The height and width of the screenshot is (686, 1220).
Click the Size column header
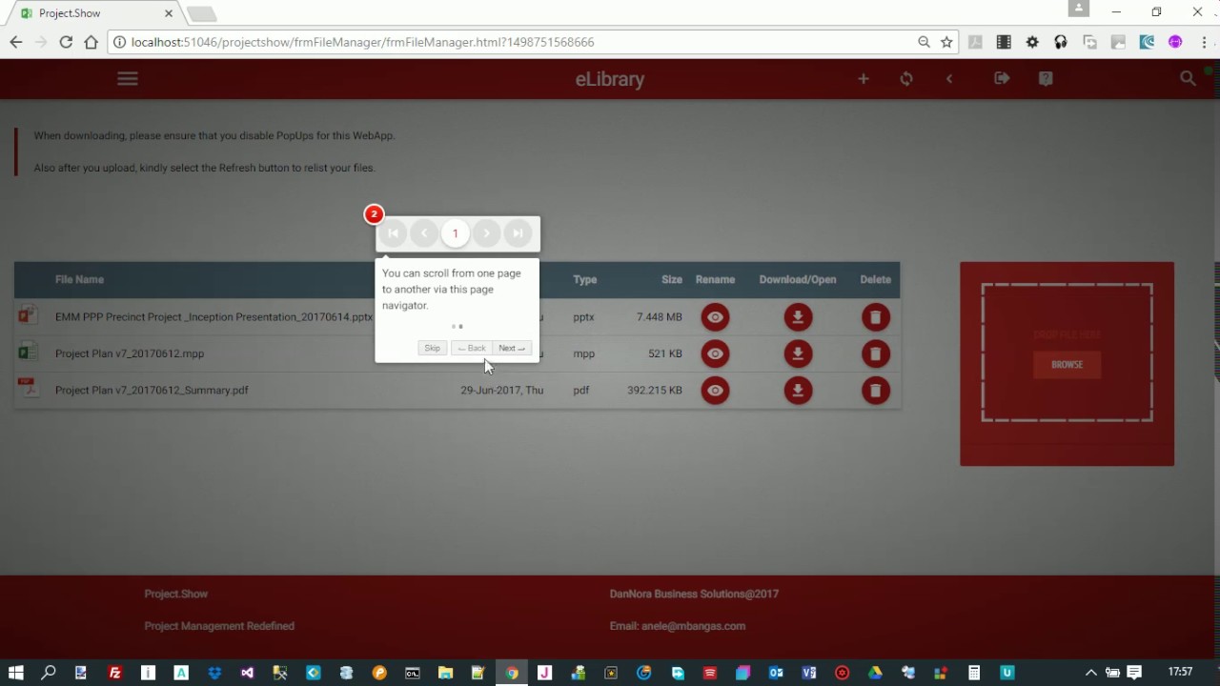click(672, 280)
